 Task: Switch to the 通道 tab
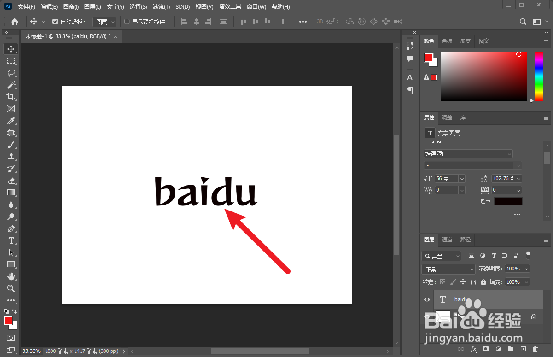(x=447, y=240)
